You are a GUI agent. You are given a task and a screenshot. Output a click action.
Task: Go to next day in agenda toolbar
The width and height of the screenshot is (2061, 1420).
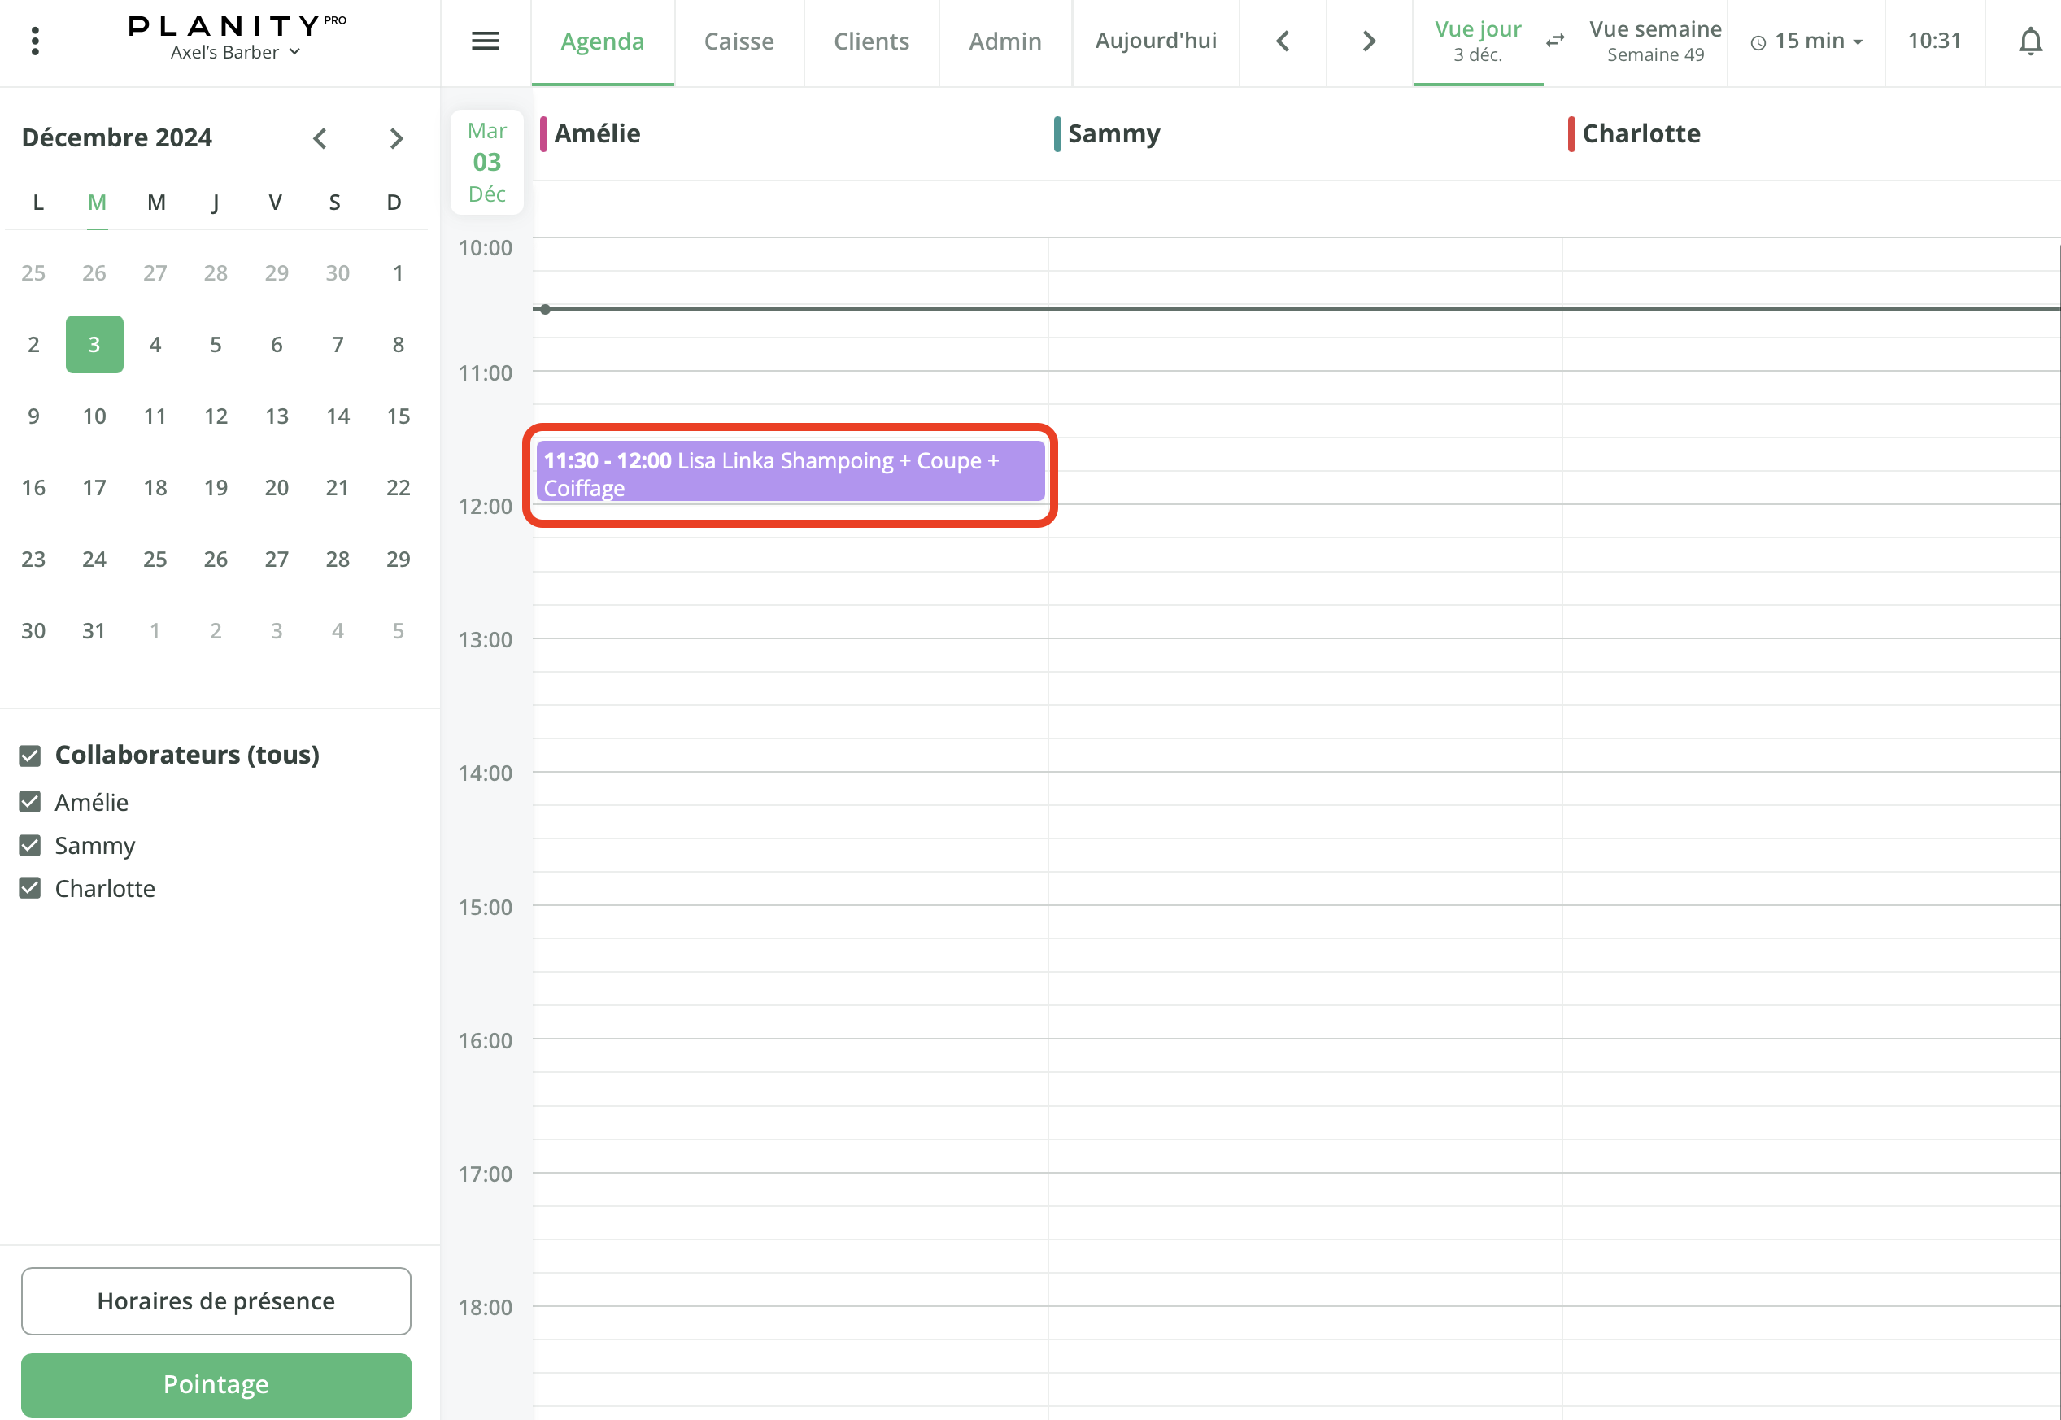1369,41
